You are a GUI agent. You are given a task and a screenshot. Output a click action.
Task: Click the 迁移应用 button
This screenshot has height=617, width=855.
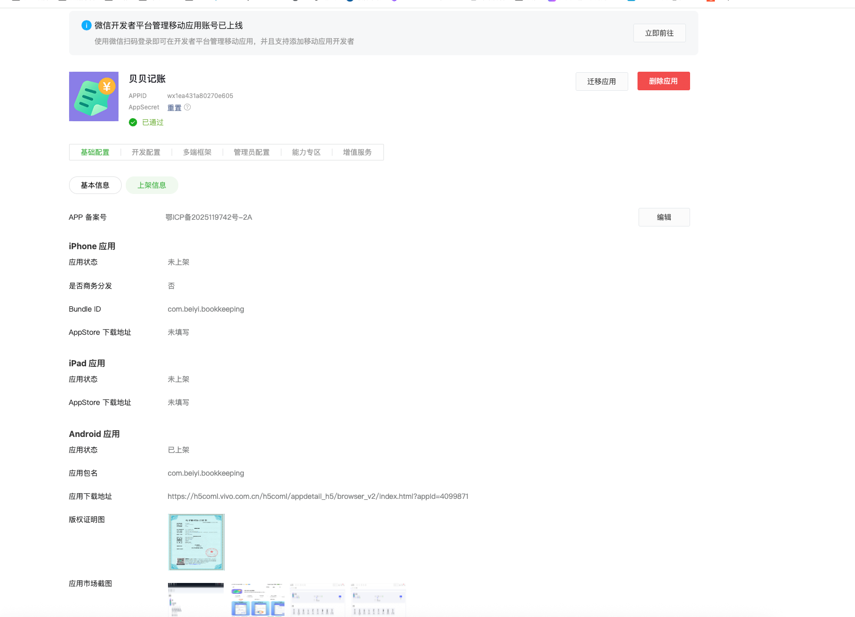[602, 82]
